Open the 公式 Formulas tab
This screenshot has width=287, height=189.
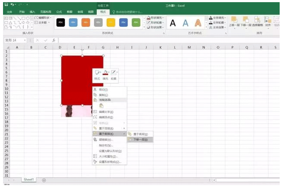tap(59, 12)
